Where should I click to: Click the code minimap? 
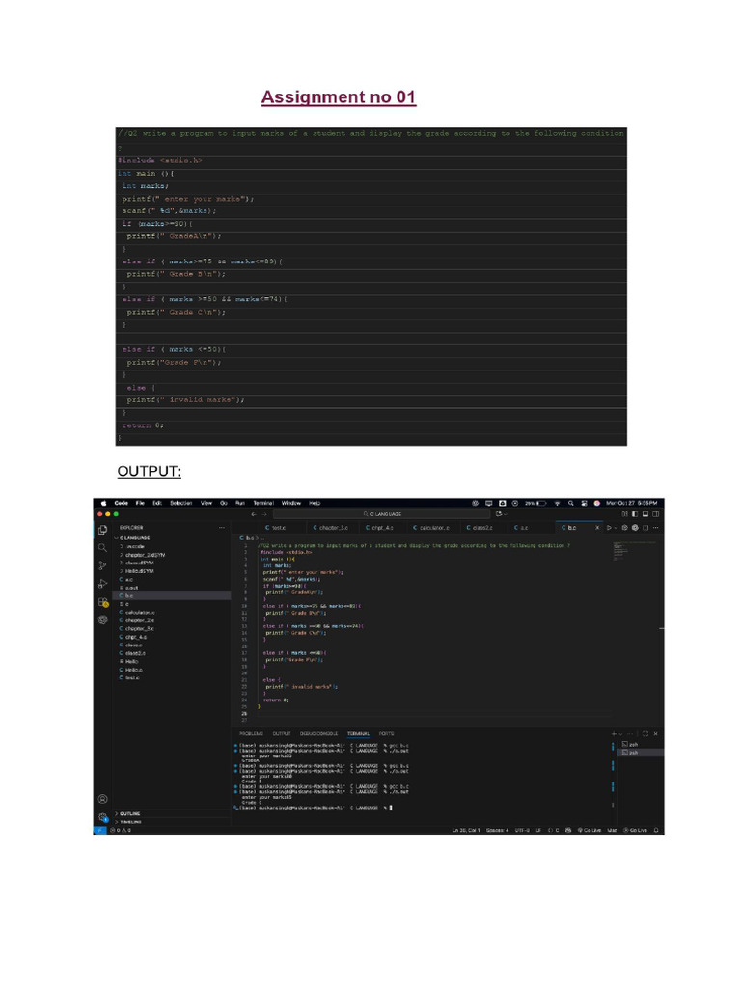tap(636, 549)
